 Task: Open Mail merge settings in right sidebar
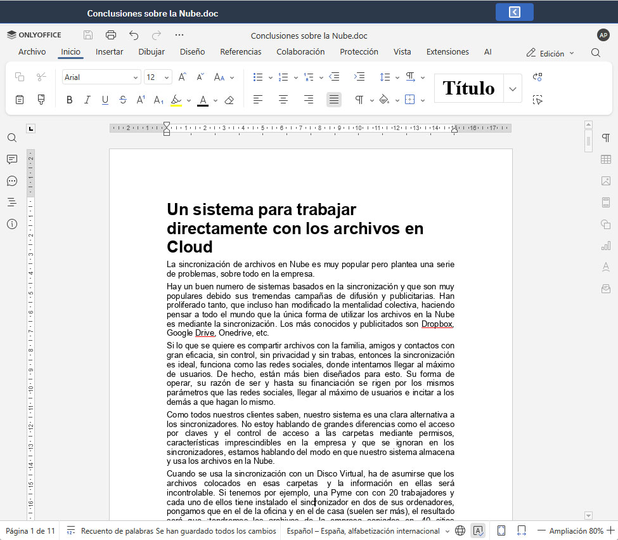tap(606, 289)
